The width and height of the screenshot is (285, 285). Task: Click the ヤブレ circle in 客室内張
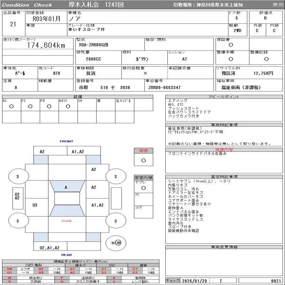[x=144, y=188]
